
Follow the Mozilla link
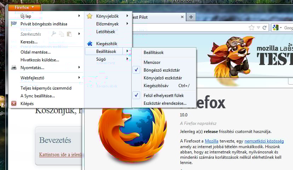212,141
